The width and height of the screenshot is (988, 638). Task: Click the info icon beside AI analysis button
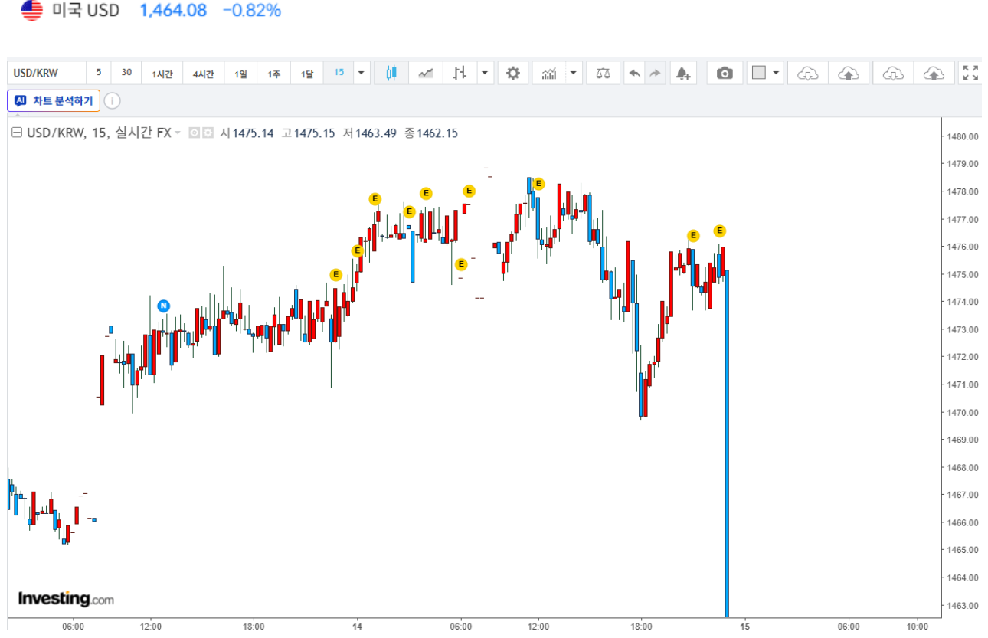112,101
